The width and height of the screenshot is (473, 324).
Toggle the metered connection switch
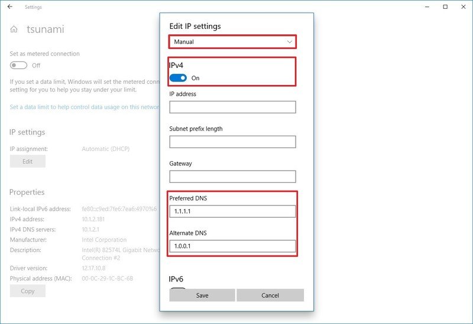18,66
